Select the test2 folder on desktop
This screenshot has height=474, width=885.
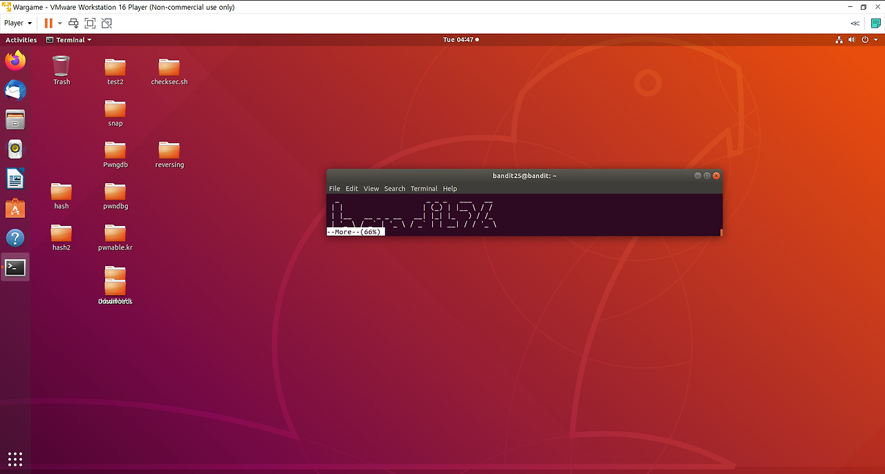pyautogui.click(x=115, y=71)
